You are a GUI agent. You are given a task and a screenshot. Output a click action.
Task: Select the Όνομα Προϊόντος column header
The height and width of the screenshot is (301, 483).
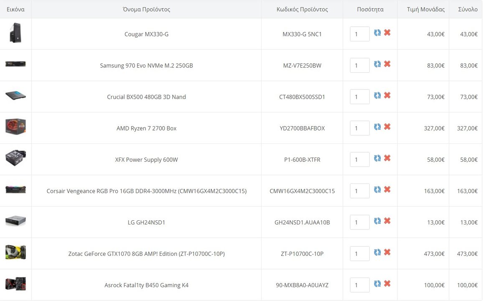(146, 10)
